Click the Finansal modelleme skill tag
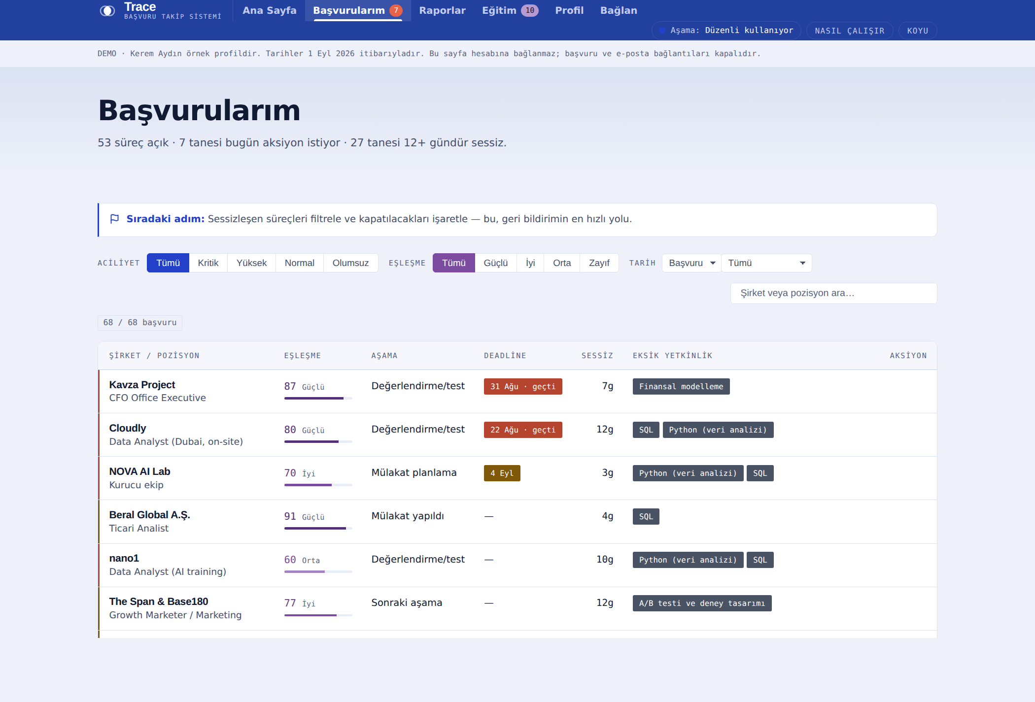 click(681, 387)
